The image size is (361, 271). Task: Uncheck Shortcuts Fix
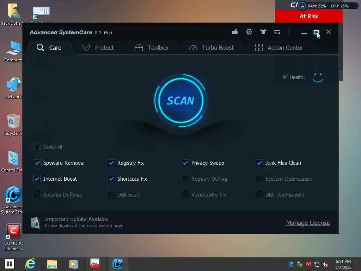(111, 179)
